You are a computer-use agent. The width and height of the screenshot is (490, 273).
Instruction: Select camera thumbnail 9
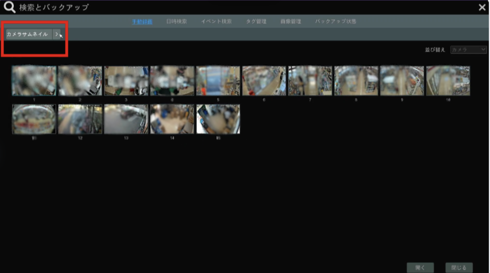coord(402,81)
